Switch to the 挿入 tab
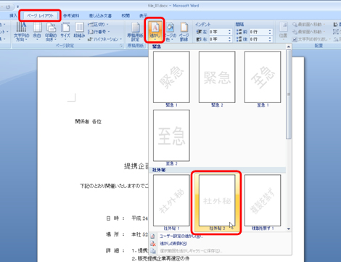The height and width of the screenshot is (262, 341). pyautogui.click(x=13, y=15)
